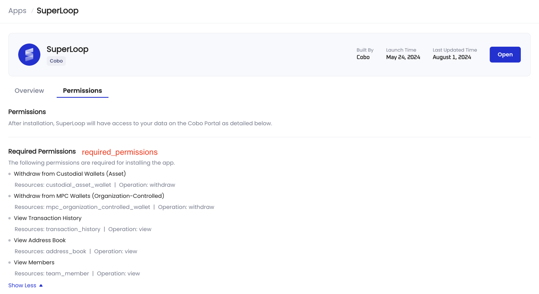Click the Required Permissions heading
The image size is (539, 294).
click(42, 152)
